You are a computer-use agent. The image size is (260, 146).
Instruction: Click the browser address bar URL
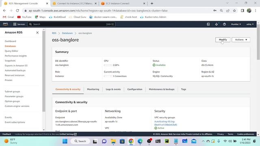click(x=98, y=11)
